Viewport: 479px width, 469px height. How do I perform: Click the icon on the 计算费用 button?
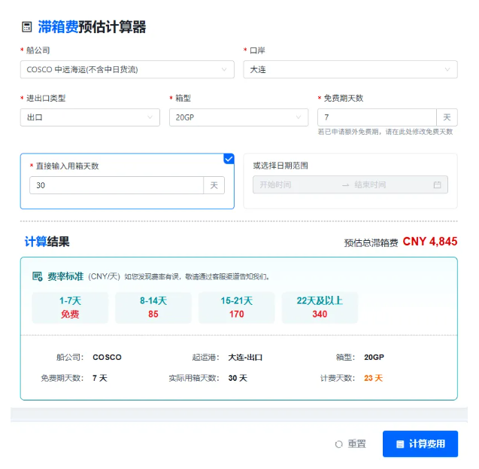coord(400,444)
